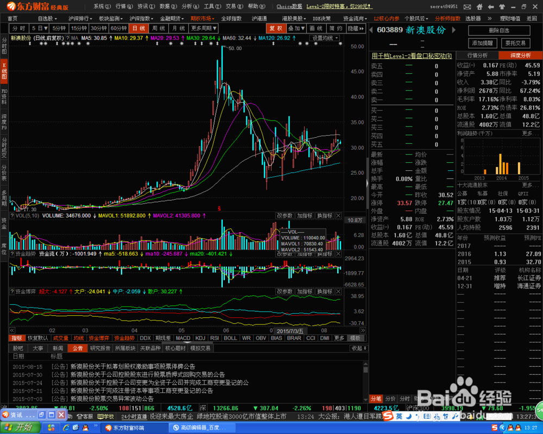Go to previous stock with left triangle
Screen dimensions: 543x434
[371, 30]
